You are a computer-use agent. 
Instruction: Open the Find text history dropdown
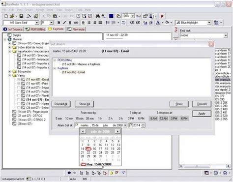point(226,35)
